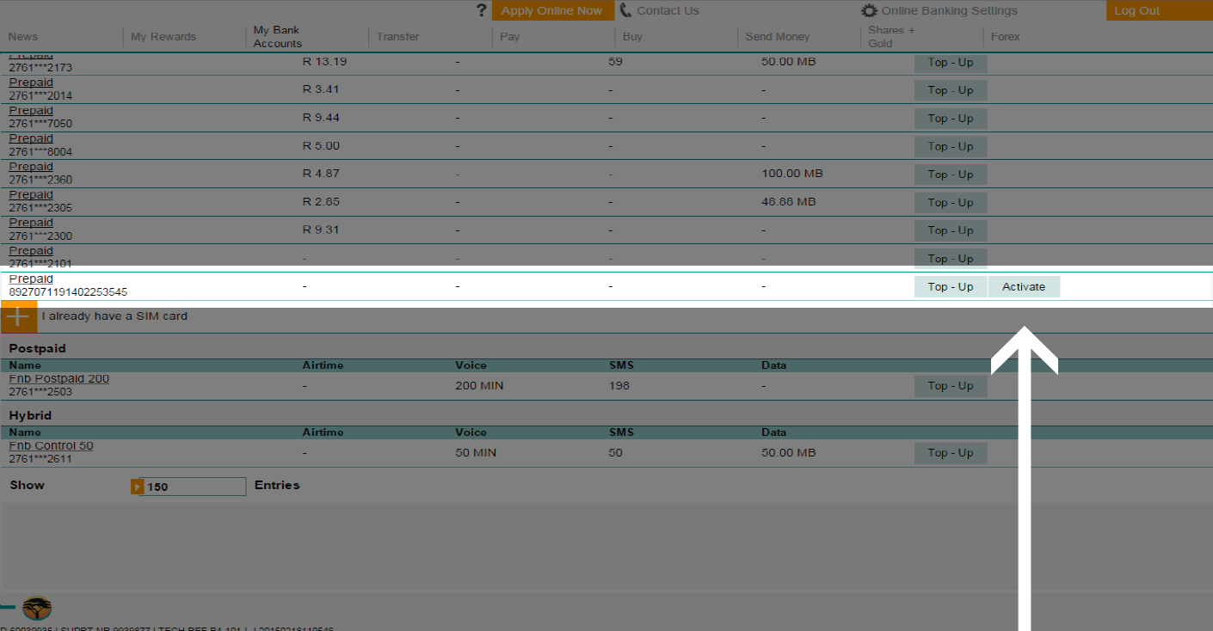Click the 200 MIN voice value

tap(479, 386)
